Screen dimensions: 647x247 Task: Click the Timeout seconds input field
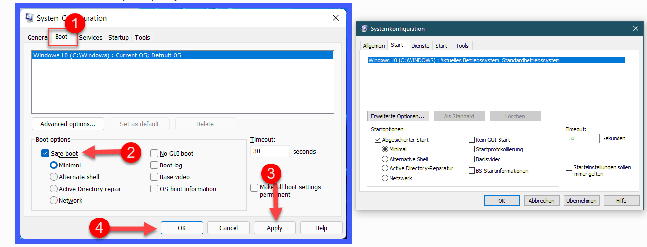point(270,151)
